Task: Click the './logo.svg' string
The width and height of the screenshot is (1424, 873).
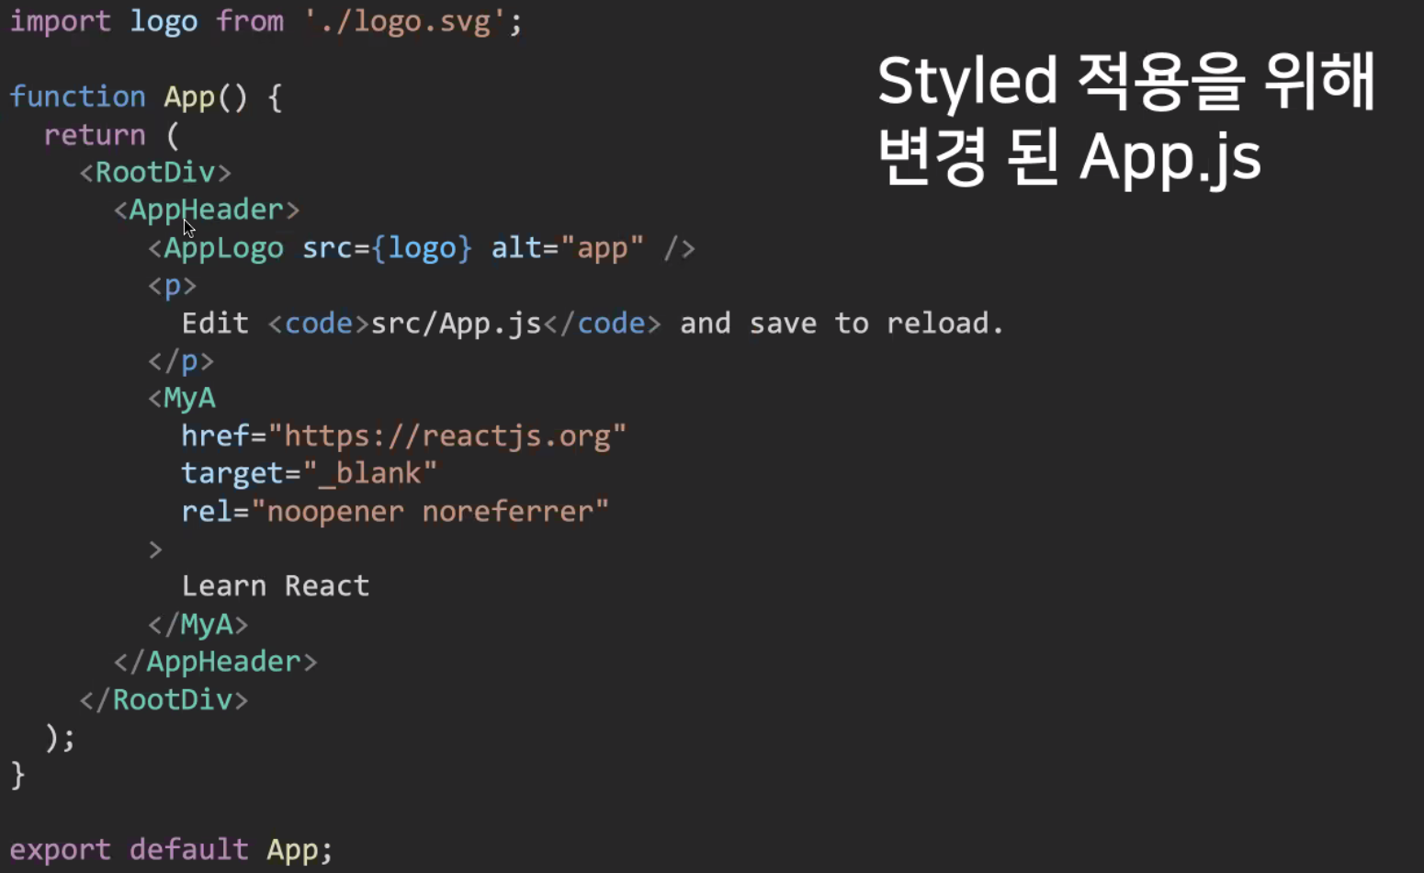Action: click(404, 20)
